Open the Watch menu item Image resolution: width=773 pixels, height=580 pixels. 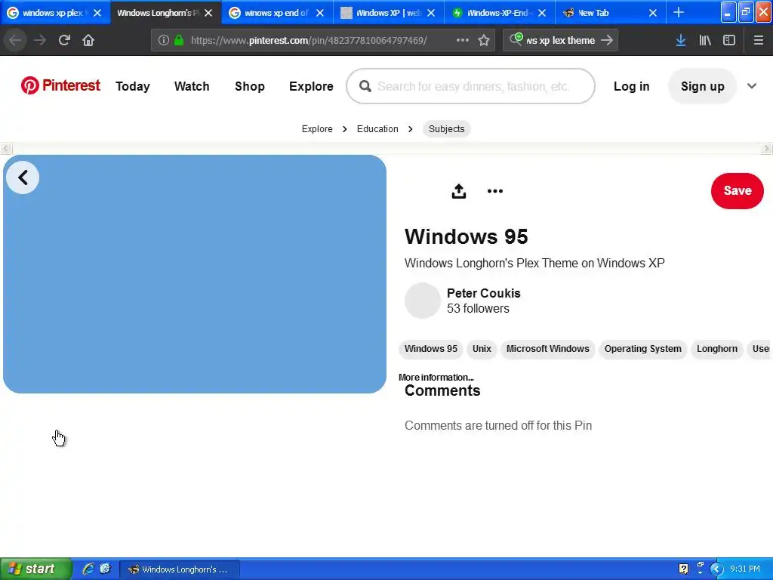point(192,86)
